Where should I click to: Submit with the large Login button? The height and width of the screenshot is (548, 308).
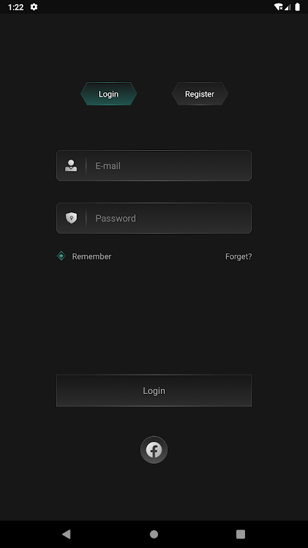point(154,390)
